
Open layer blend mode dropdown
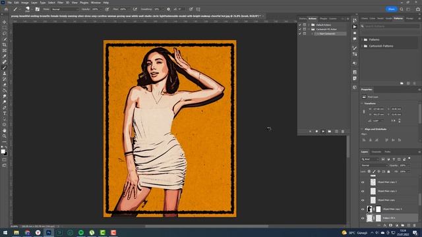[374, 165]
